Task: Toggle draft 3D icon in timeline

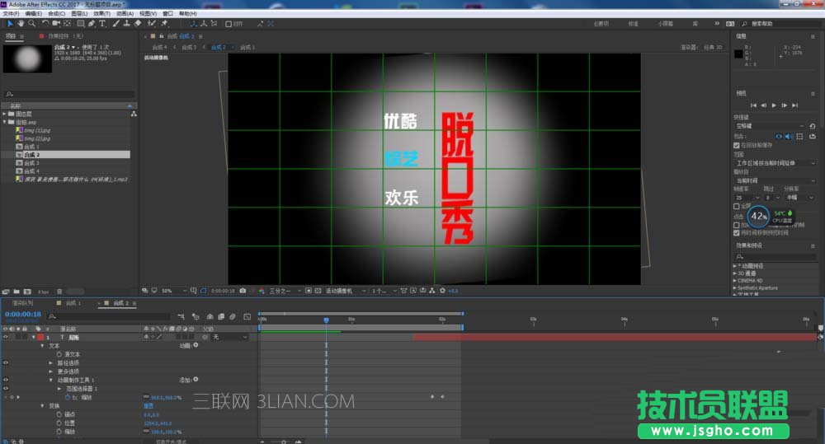Action: (x=196, y=317)
